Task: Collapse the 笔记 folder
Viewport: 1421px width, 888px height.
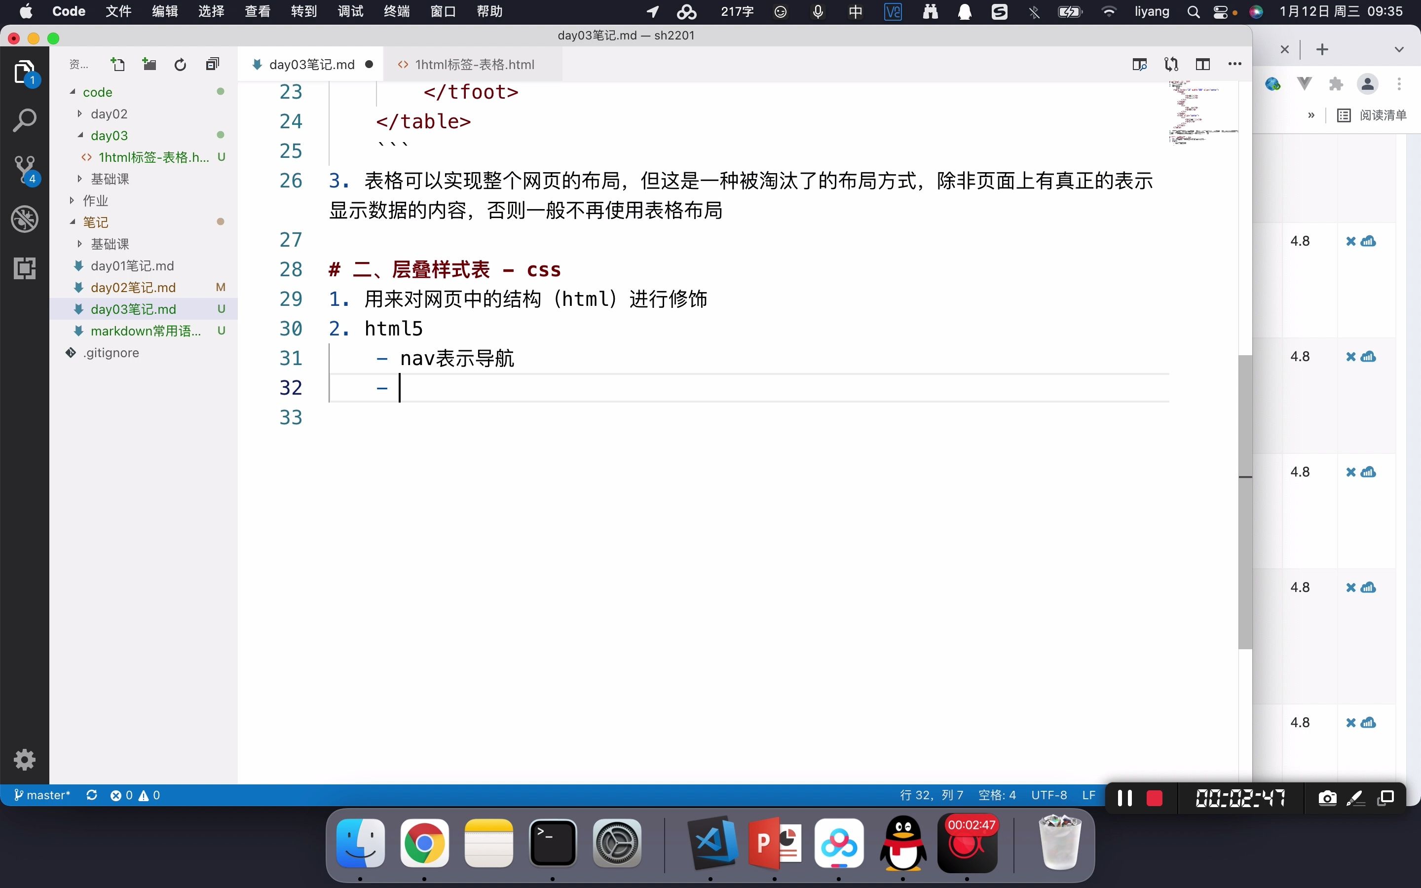Action: point(96,222)
